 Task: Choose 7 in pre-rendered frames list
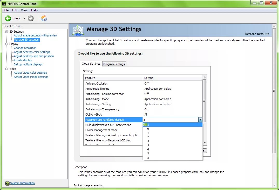click(x=173, y=154)
